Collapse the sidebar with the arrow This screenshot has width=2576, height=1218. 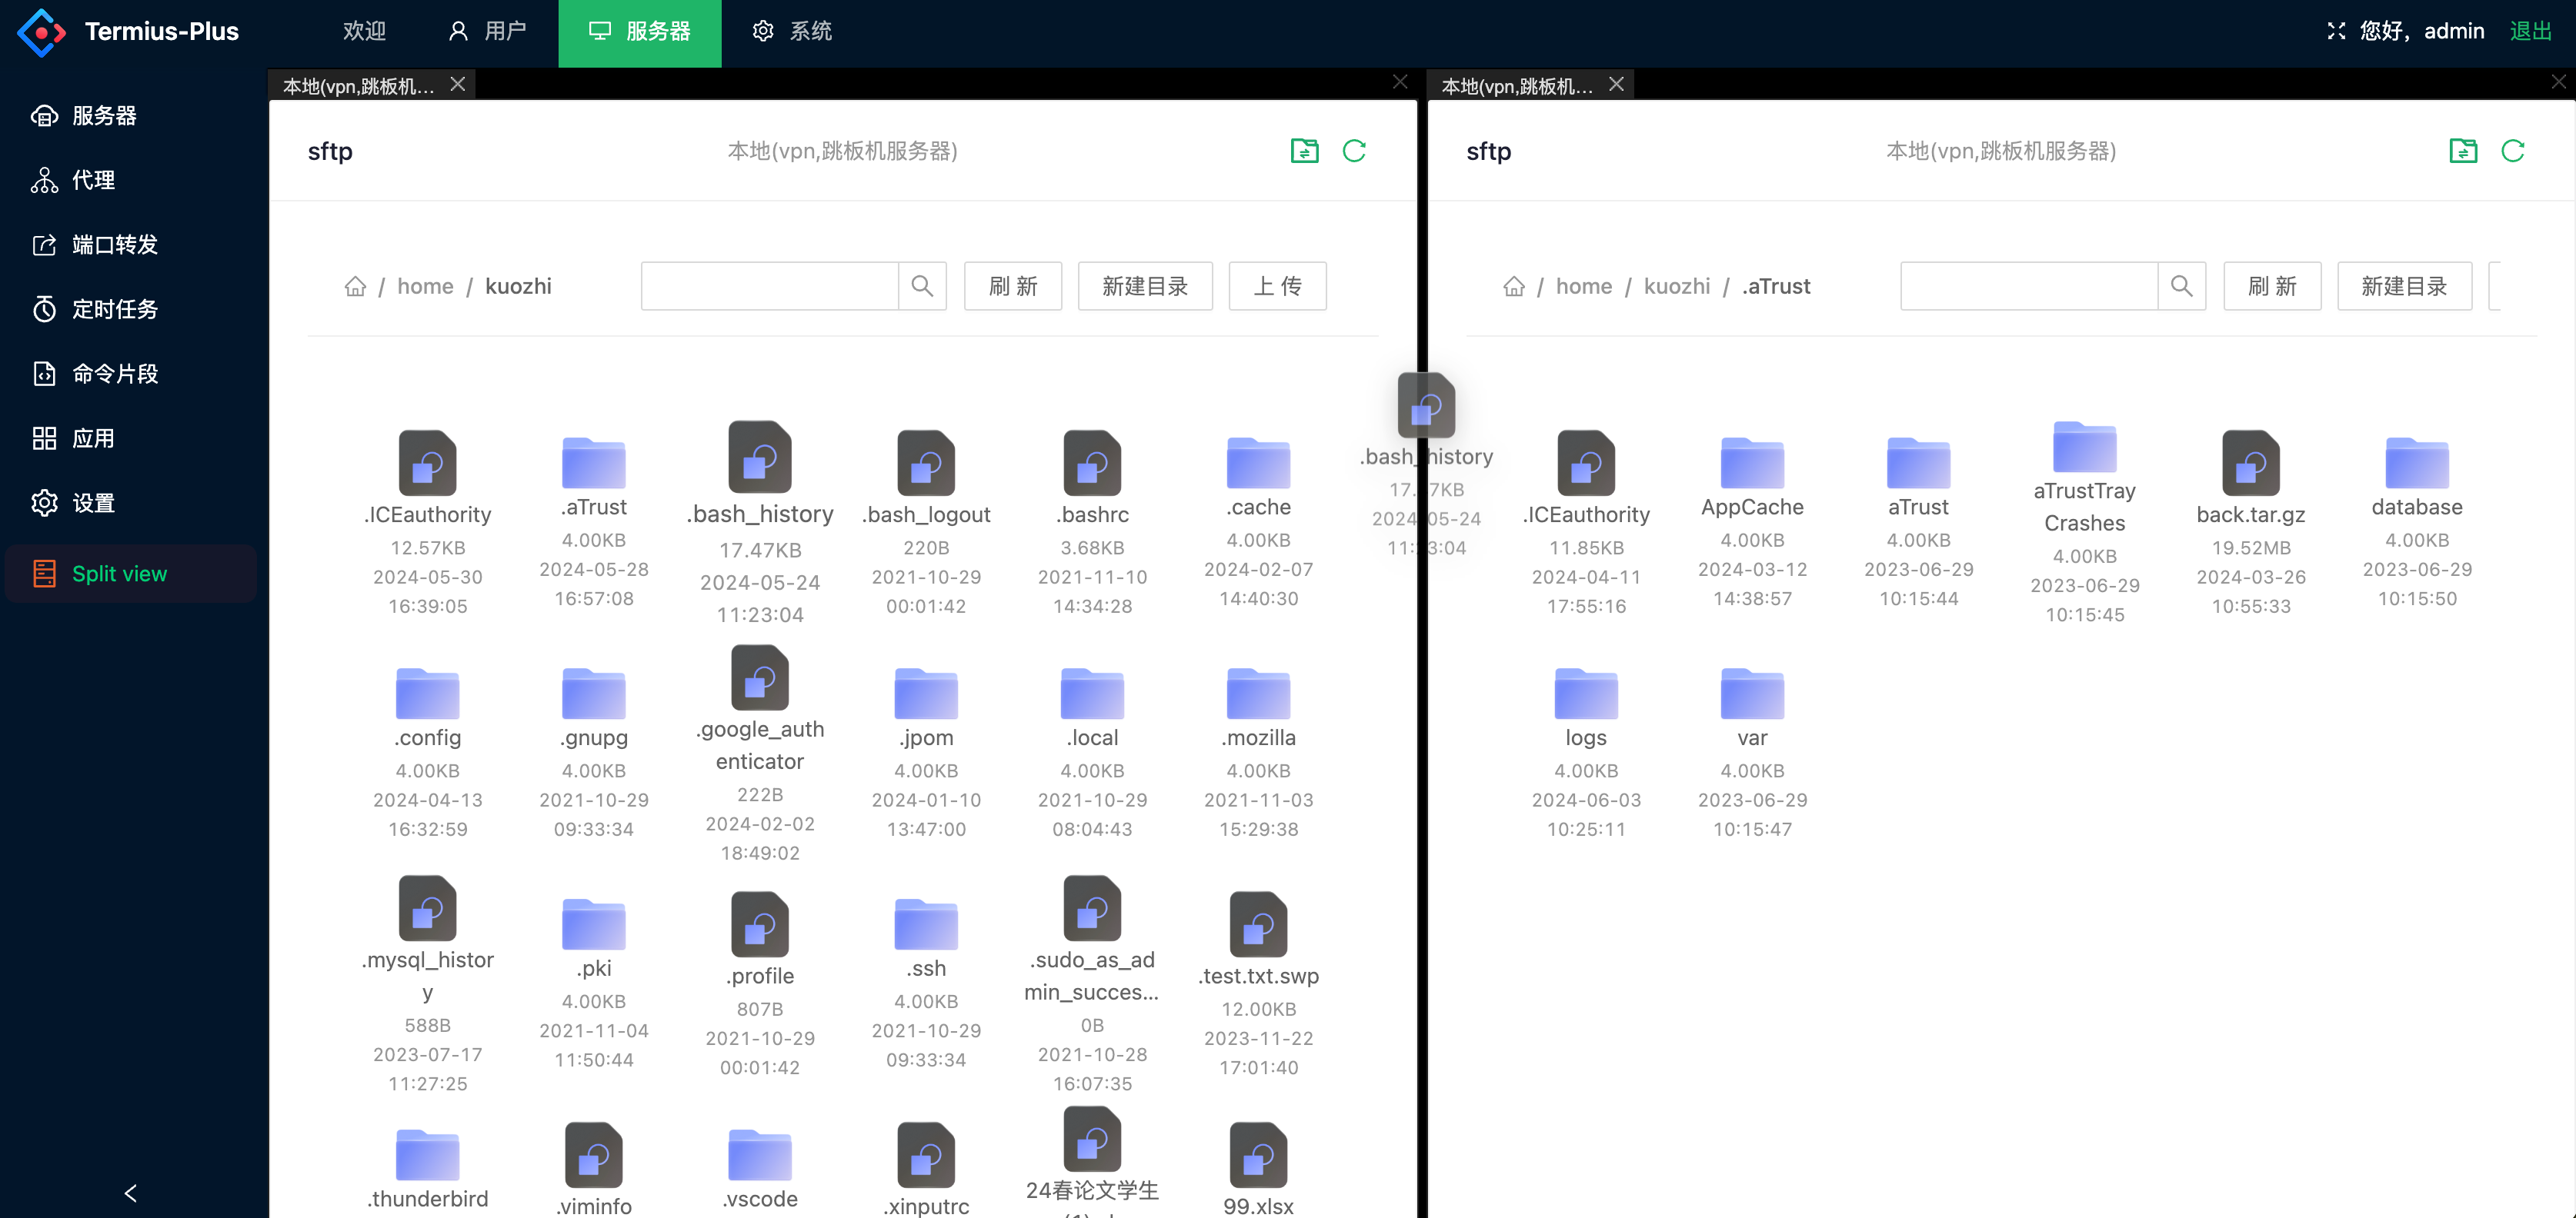point(131,1193)
